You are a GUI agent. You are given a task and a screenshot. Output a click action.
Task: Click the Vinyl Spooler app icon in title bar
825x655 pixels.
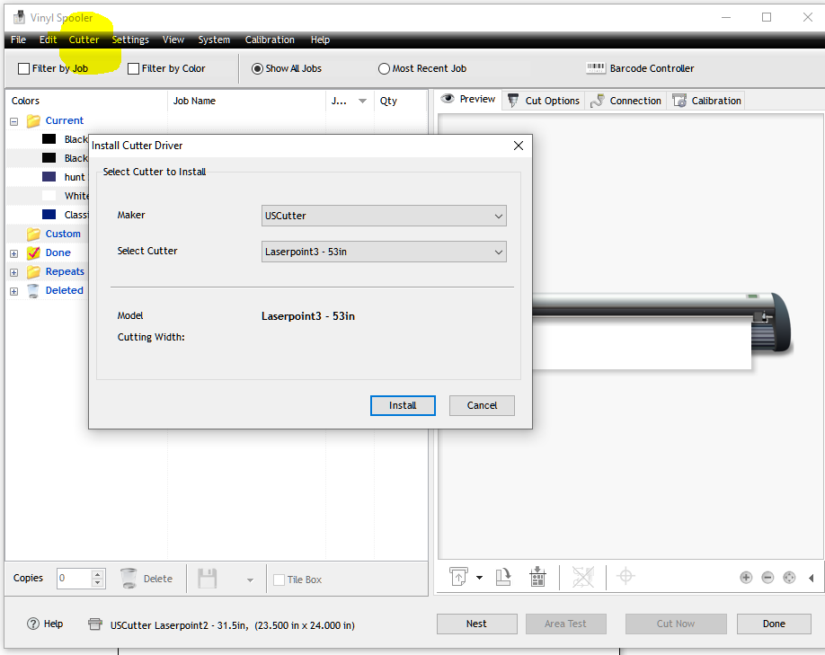pyautogui.click(x=19, y=17)
